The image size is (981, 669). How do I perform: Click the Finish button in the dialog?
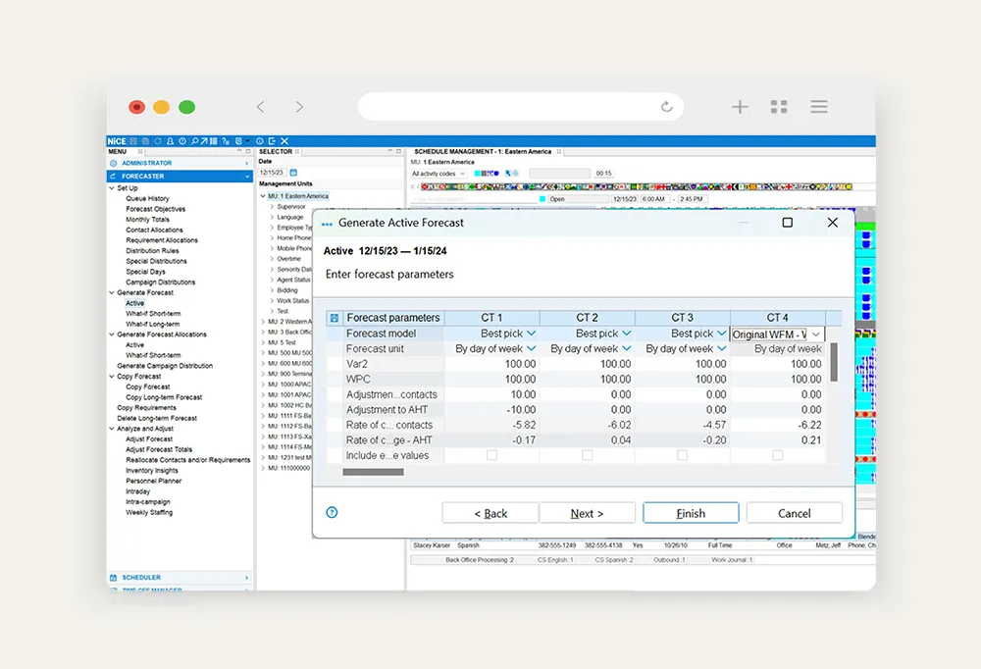(691, 512)
